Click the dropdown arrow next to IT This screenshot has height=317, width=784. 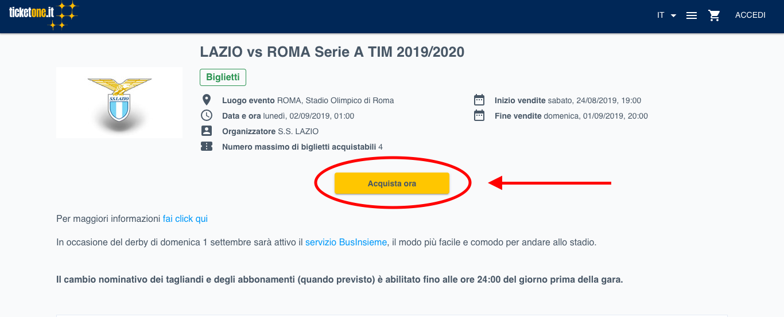[x=673, y=15]
